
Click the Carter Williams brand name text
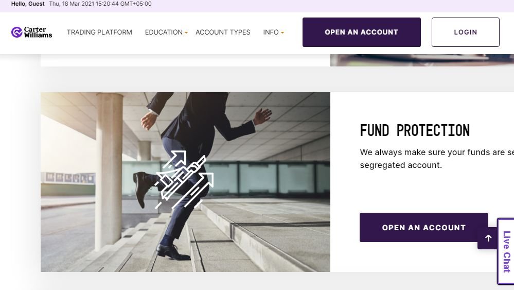38,32
